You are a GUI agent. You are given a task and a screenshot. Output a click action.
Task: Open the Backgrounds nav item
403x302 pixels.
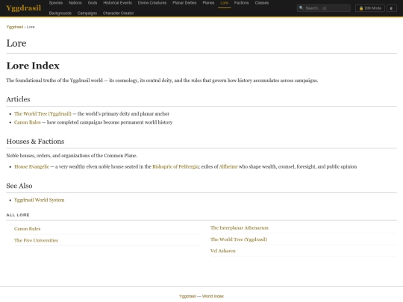coord(60,13)
